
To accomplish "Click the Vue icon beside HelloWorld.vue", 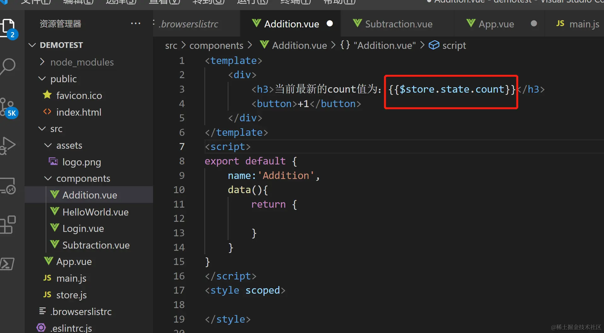I will coord(55,211).
